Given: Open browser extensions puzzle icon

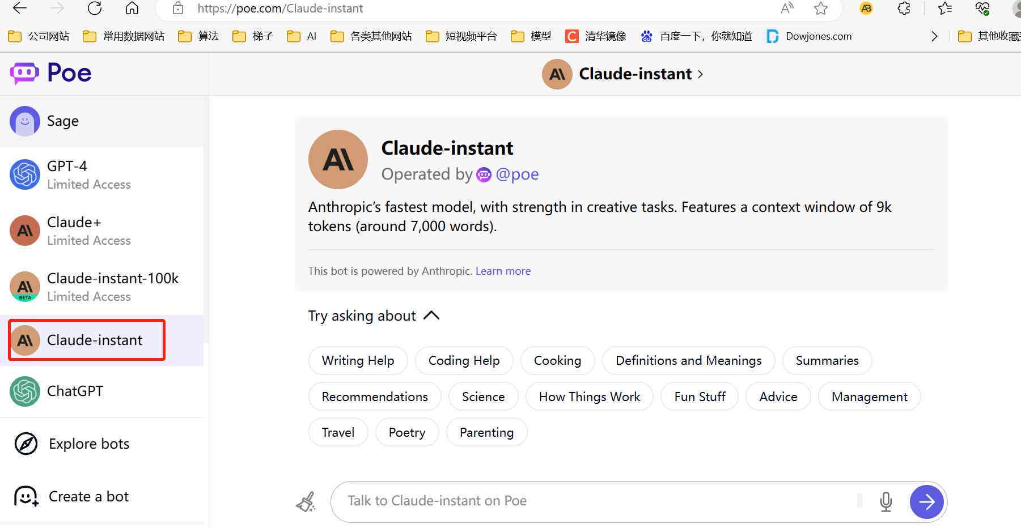Looking at the screenshot, I should [x=904, y=8].
